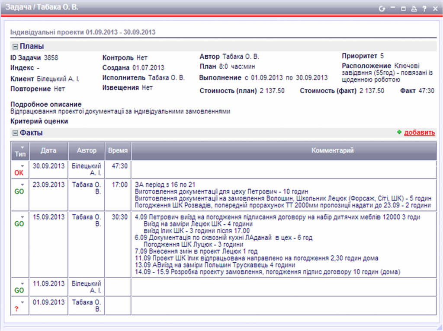The image size is (443, 331).
Task: Click the refresh icon in title bar
Action: pos(382,9)
